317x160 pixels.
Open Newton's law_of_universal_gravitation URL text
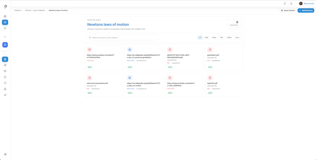[x=143, y=56]
